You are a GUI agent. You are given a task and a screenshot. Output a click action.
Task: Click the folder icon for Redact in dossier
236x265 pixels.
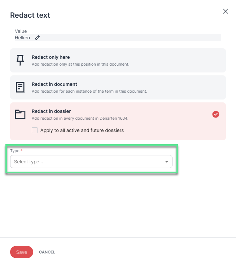20,114
